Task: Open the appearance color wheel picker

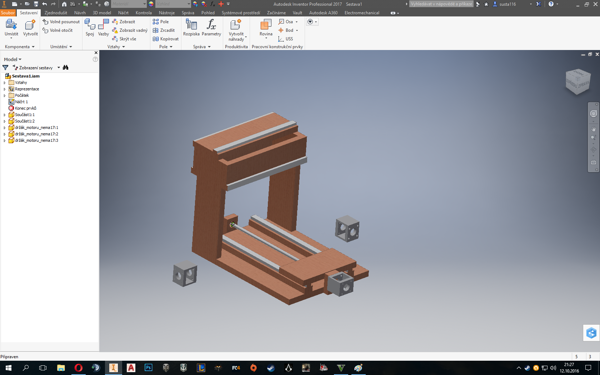Action: tap(151, 4)
